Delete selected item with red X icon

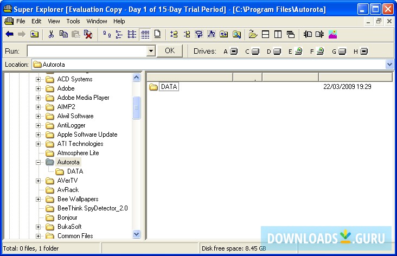(x=88, y=34)
